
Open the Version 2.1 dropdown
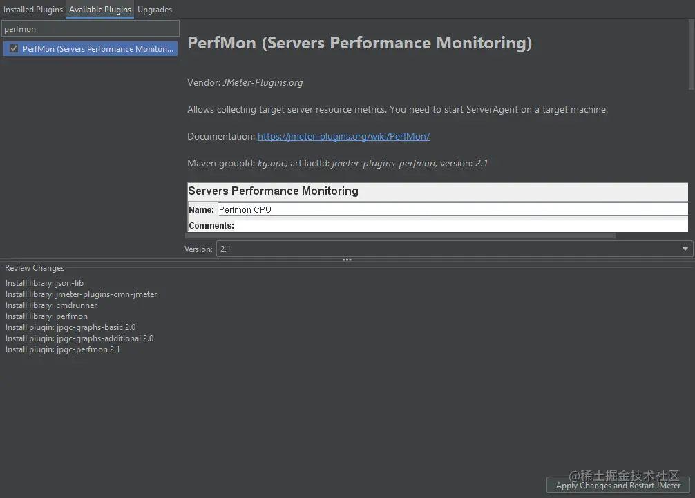pyautogui.click(x=455, y=249)
